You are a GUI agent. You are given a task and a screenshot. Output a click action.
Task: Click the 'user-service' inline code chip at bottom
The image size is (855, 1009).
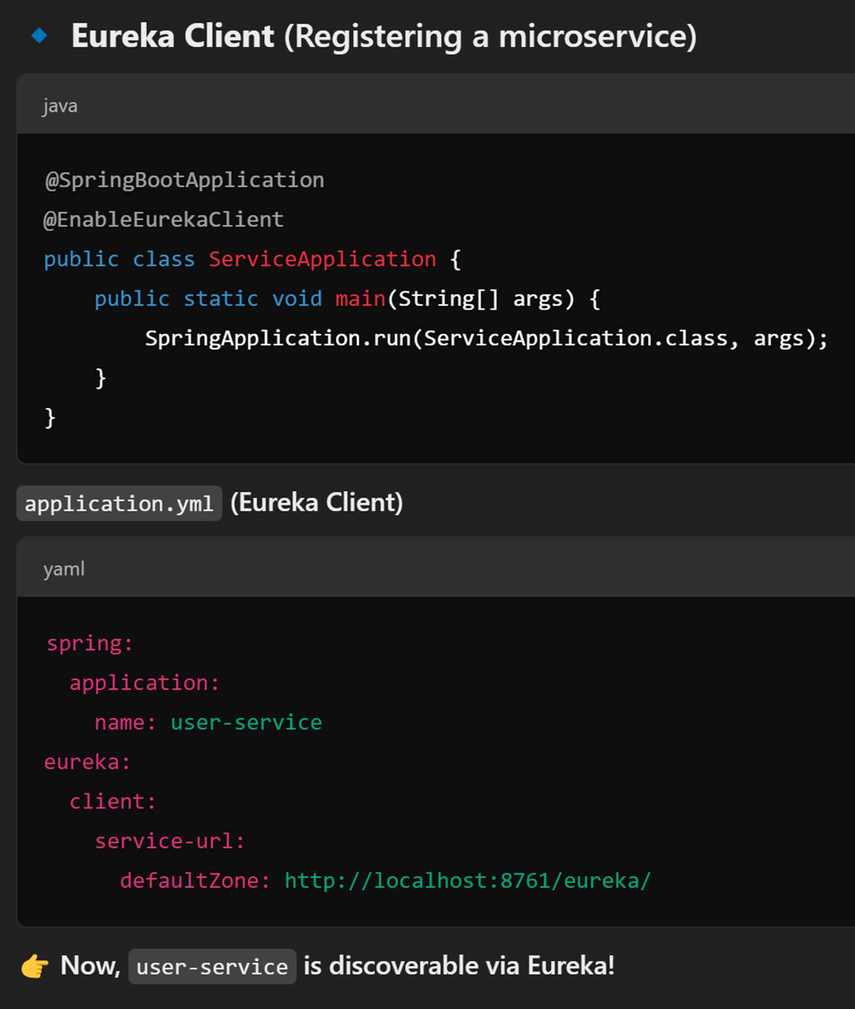pos(212,967)
